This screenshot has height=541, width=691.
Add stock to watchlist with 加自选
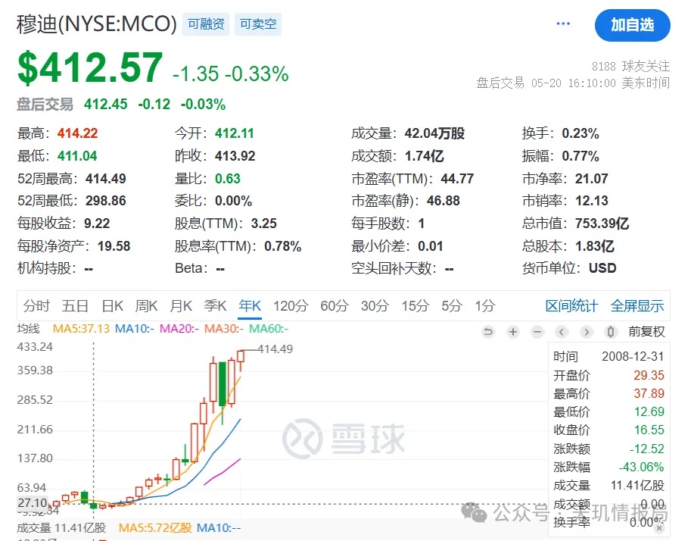(633, 25)
